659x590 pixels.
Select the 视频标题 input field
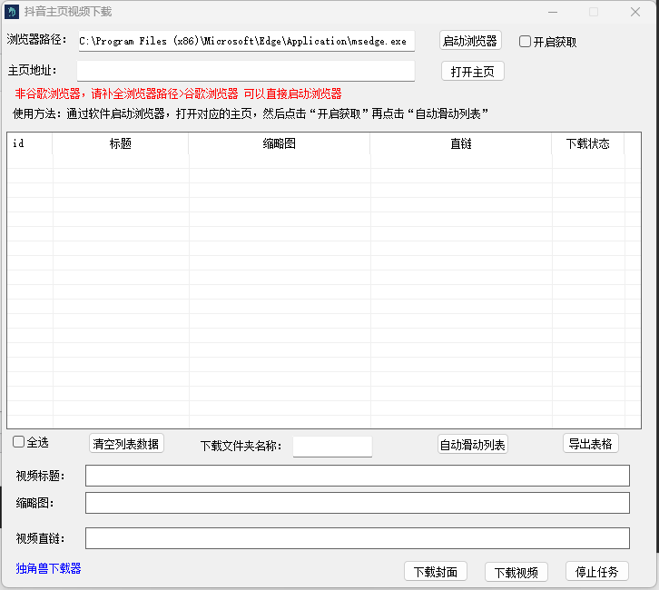[357, 476]
